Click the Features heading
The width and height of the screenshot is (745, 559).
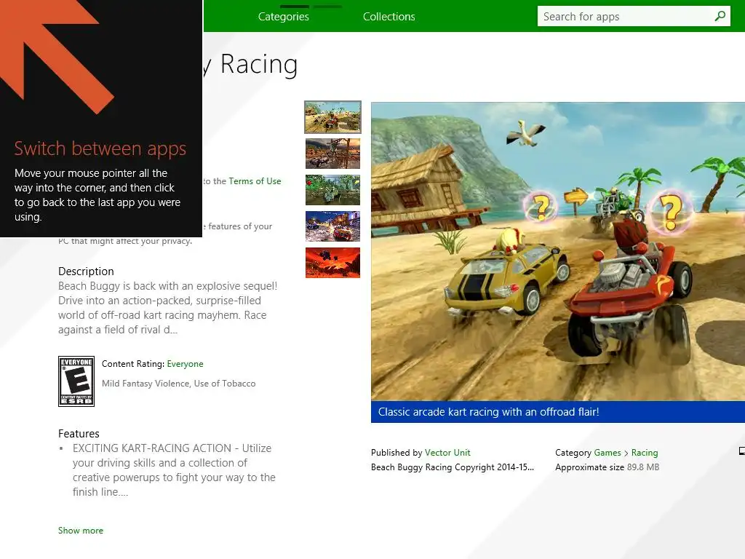click(x=79, y=434)
